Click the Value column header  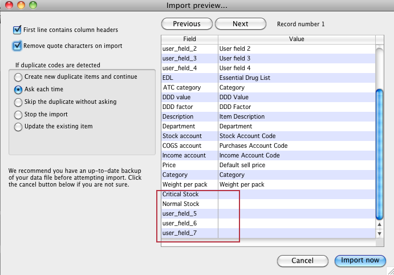(x=296, y=39)
